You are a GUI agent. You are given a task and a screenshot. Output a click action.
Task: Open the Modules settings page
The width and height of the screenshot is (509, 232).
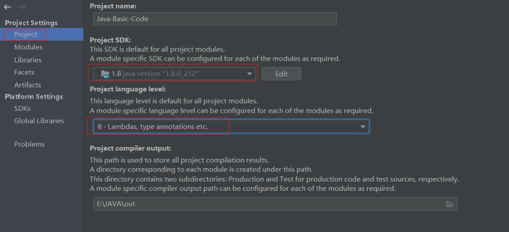point(28,47)
